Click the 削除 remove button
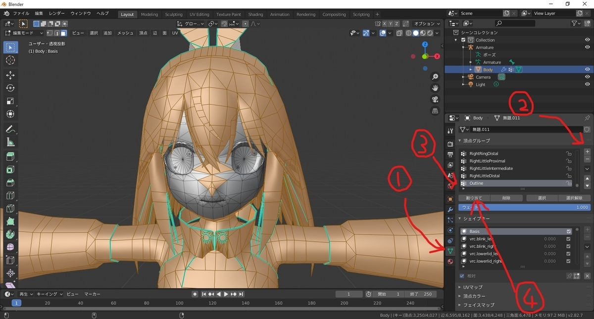The height and width of the screenshot is (319, 594). click(506, 198)
